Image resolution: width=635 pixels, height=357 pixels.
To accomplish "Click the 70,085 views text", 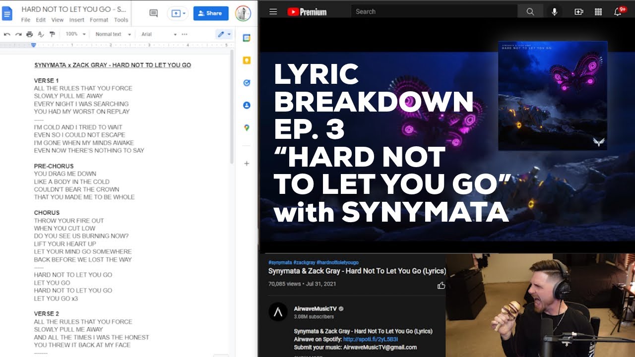I will (x=285, y=284).
